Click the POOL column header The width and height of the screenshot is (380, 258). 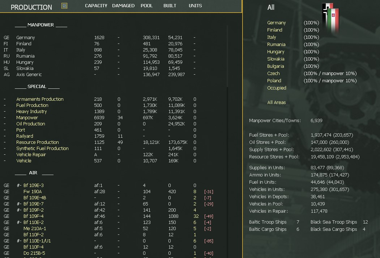(146, 5)
